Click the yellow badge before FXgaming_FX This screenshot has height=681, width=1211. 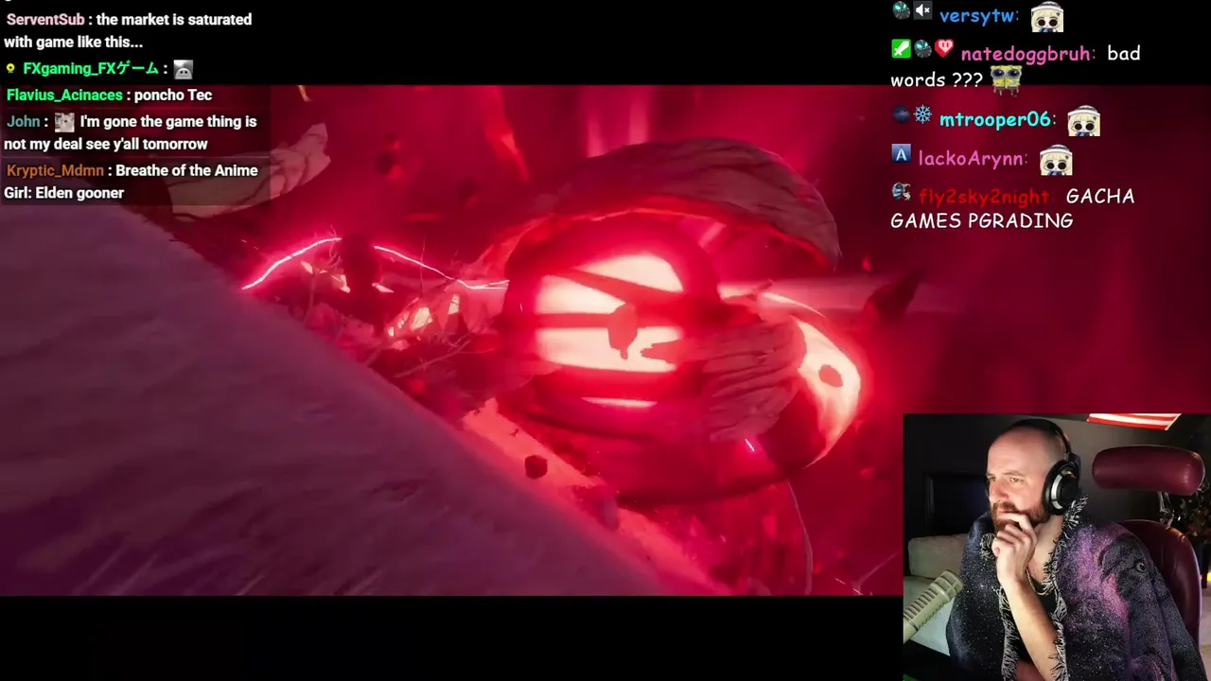point(10,69)
